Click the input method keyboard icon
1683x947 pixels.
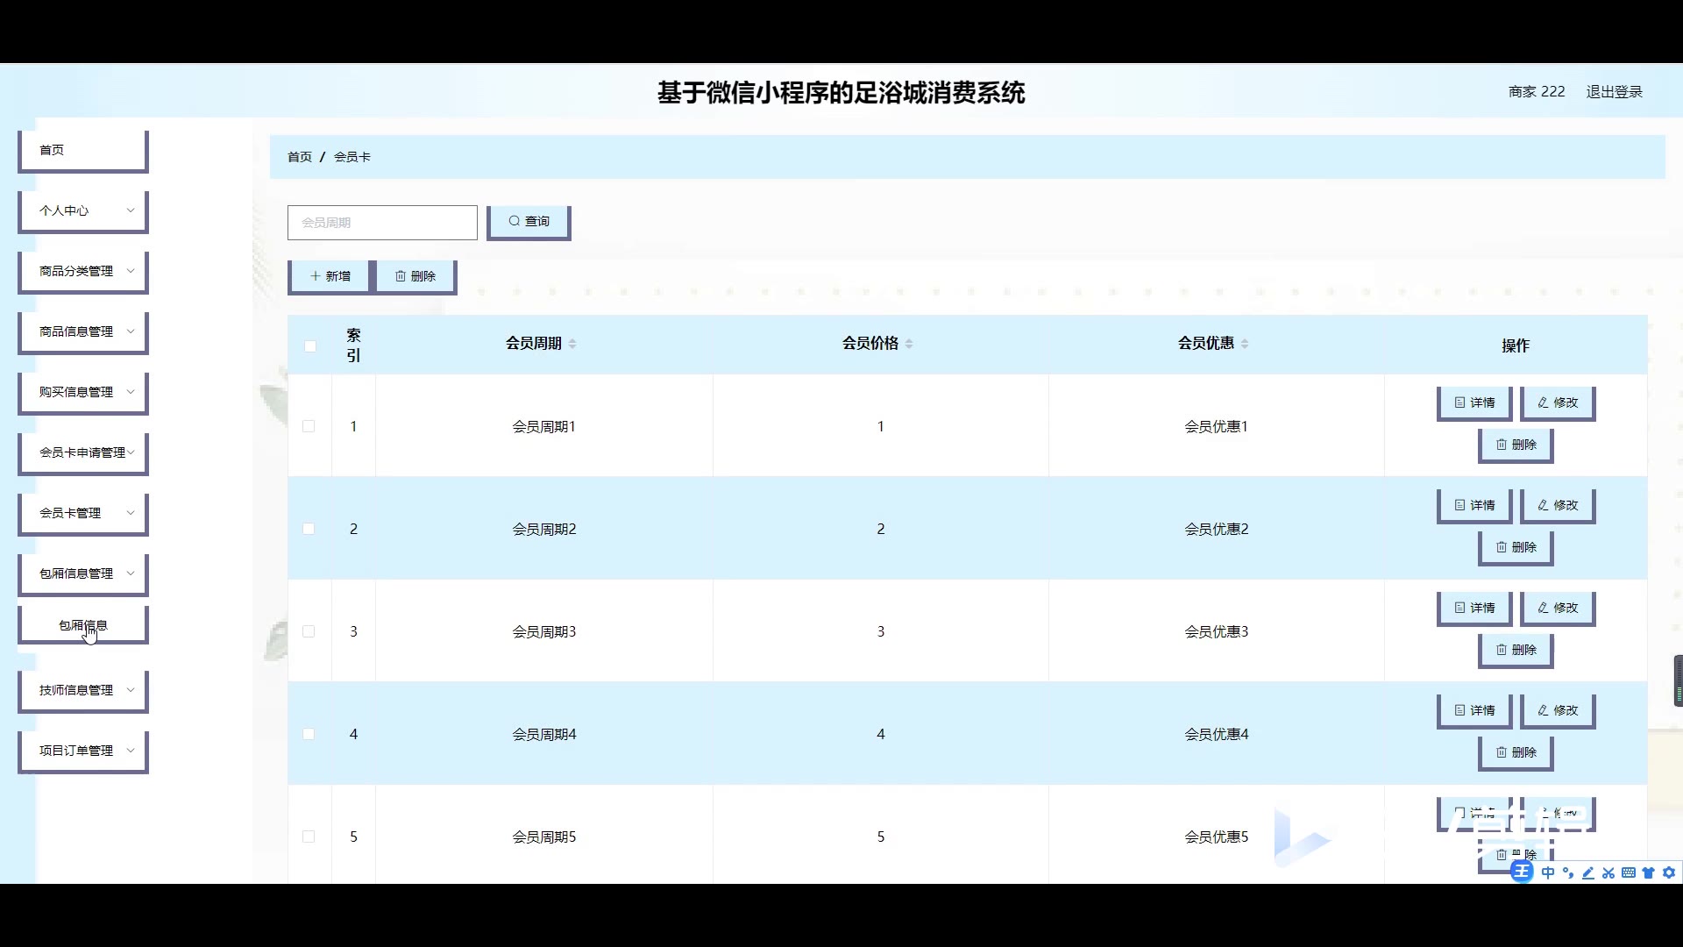tap(1628, 872)
